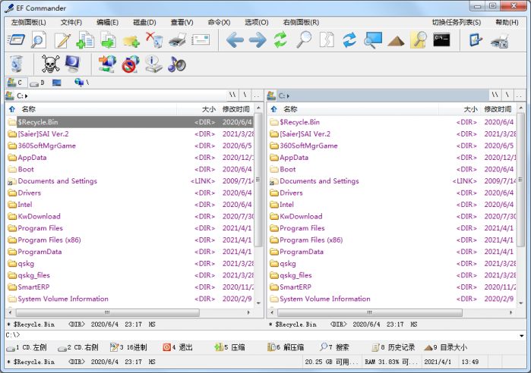
Task: Click function key 7 搜索 button
Action: click(x=334, y=347)
